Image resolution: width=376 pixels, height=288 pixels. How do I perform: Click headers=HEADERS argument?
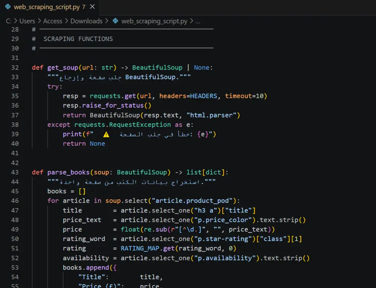pos(188,96)
